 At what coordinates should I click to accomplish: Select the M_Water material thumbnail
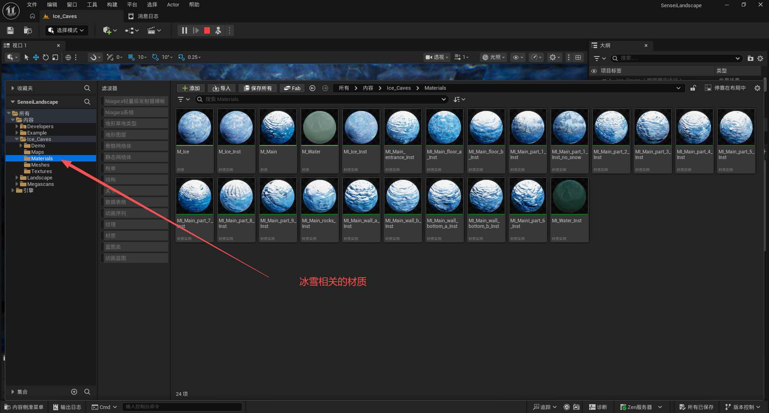(319, 128)
